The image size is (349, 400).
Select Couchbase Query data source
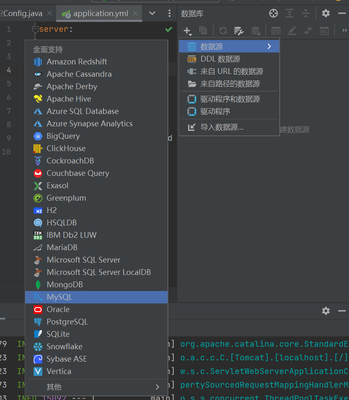click(x=97, y=173)
